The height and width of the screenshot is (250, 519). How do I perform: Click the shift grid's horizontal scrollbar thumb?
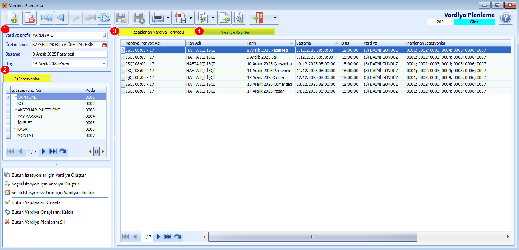(312, 237)
